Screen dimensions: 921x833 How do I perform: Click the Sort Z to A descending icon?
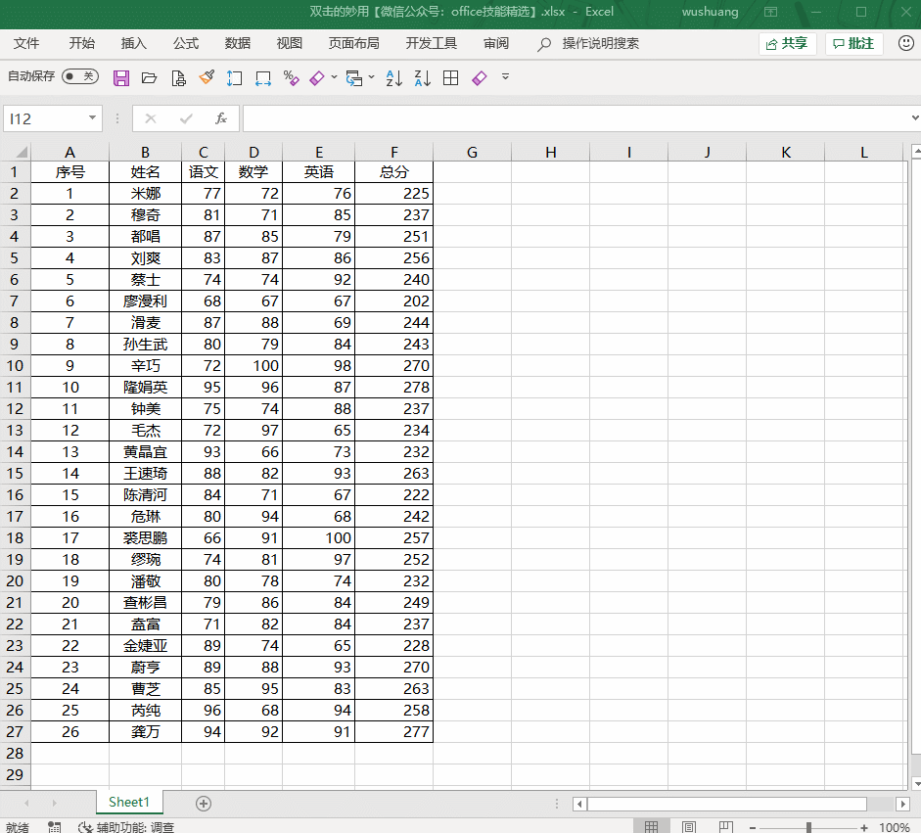tap(422, 77)
